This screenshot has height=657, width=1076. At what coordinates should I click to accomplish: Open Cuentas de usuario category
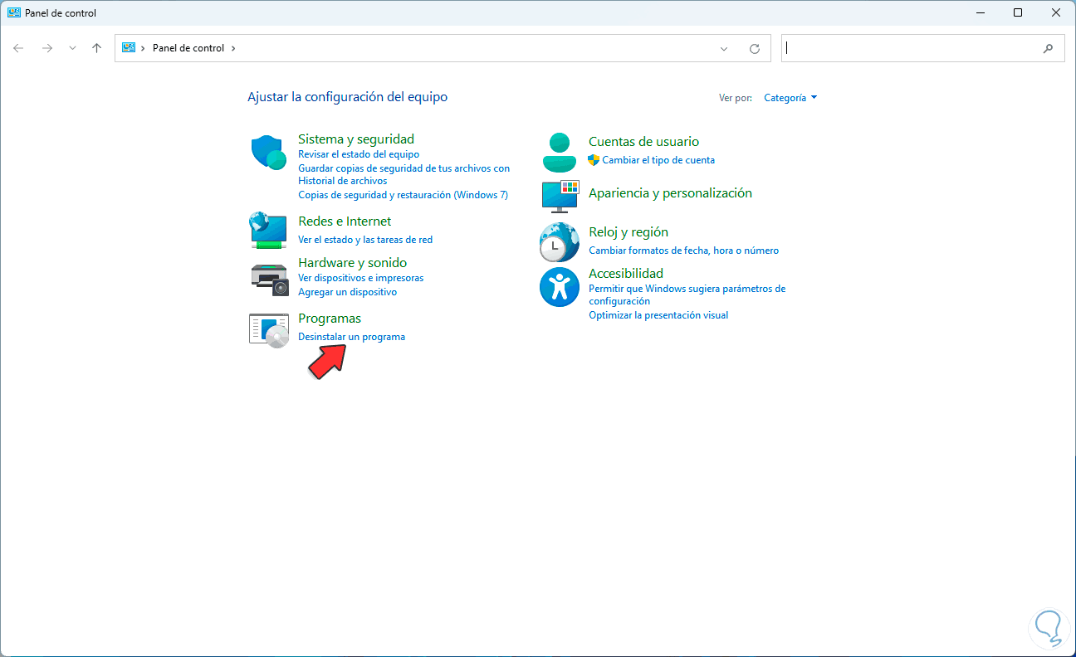(x=643, y=142)
